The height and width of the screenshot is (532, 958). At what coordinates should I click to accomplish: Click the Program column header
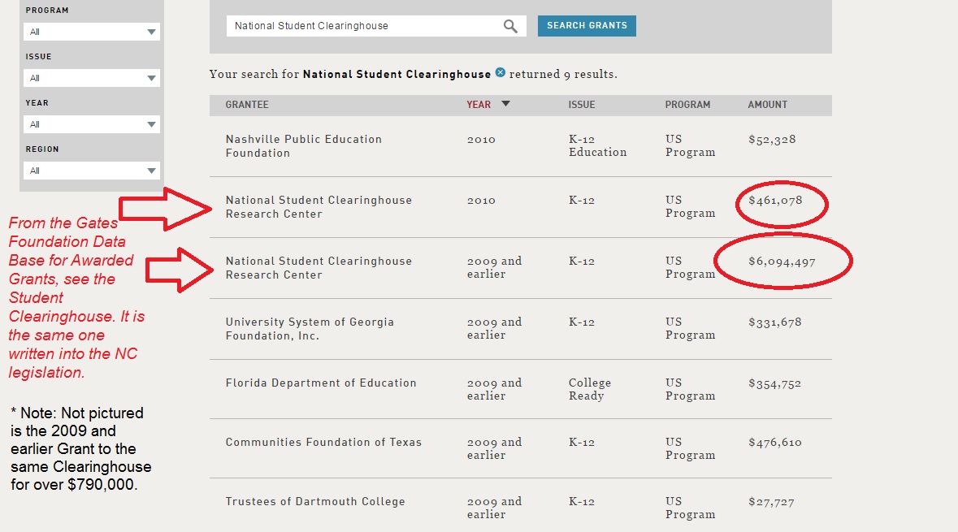tap(687, 105)
